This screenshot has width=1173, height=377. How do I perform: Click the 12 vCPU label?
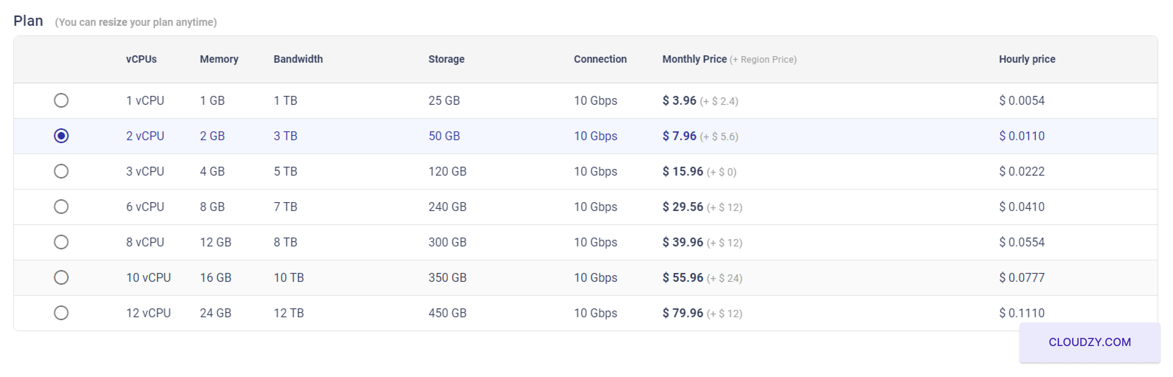148,313
